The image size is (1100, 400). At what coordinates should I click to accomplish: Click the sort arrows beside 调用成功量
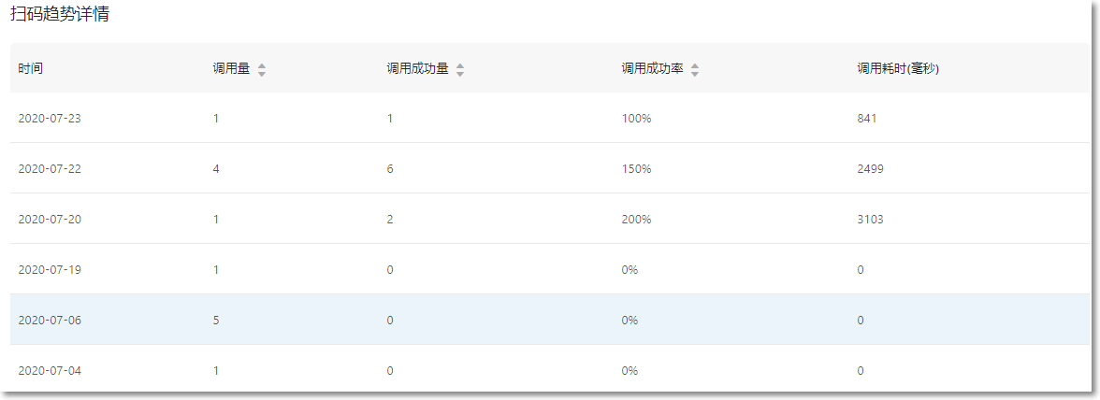pyautogui.click(x=460, y=69)
